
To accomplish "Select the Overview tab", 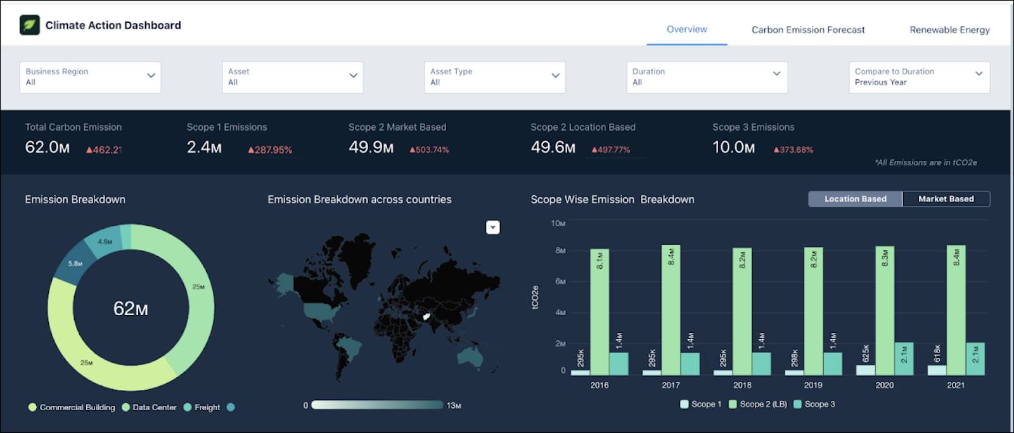I will [x=686, y=29].
